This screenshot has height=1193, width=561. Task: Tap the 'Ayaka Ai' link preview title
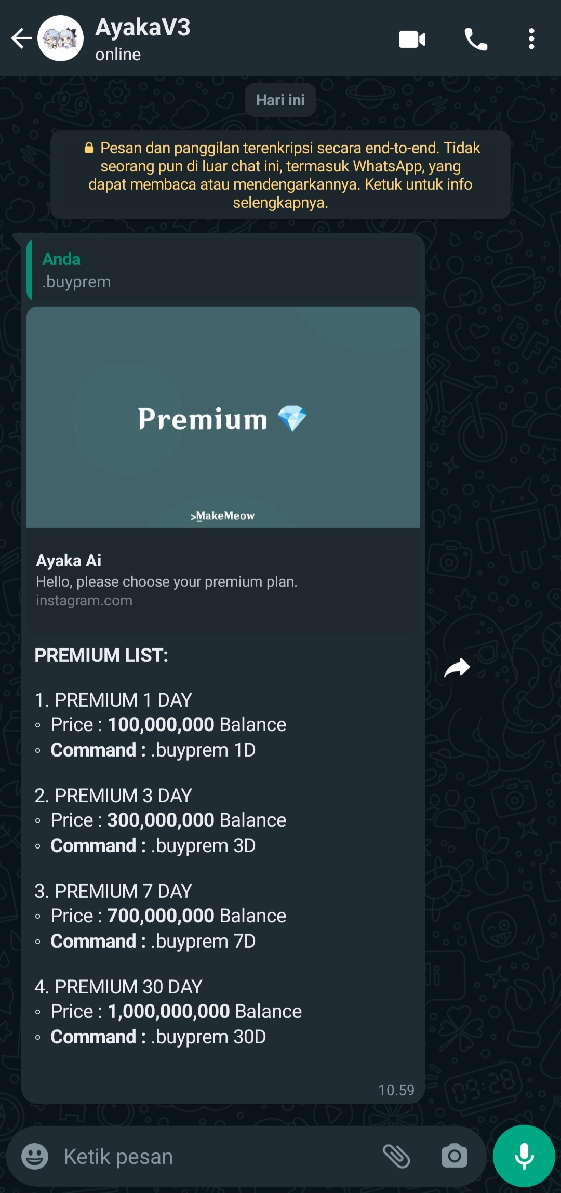69,561
